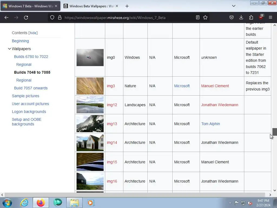Close the Windows Beta Wallpapers tab

(117, 6)
